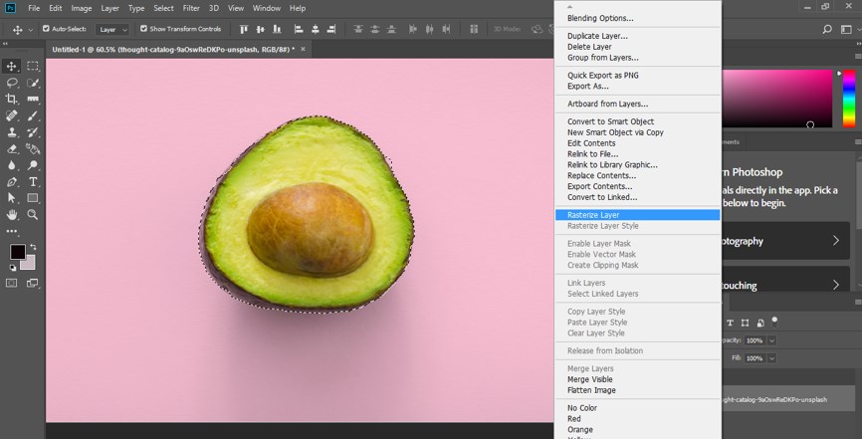Select the Zoom tool
The image size is (862, 439).
click(33, 215)
